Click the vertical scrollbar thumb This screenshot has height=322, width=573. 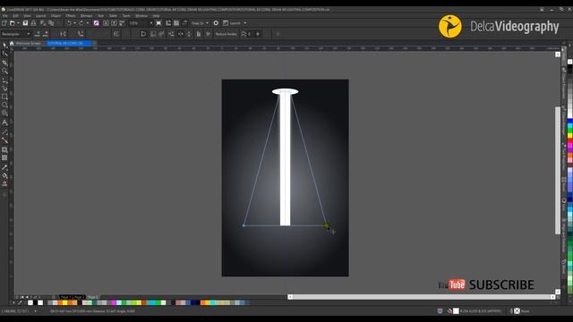pos(557,170)
